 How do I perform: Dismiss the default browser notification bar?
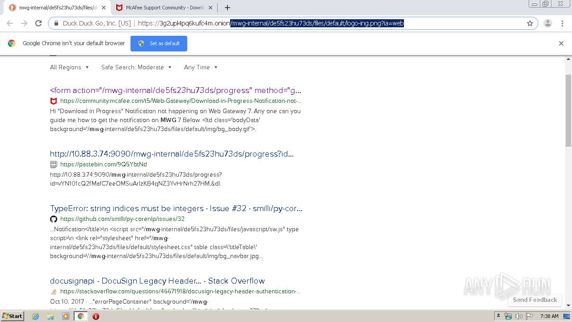point(561,43)
